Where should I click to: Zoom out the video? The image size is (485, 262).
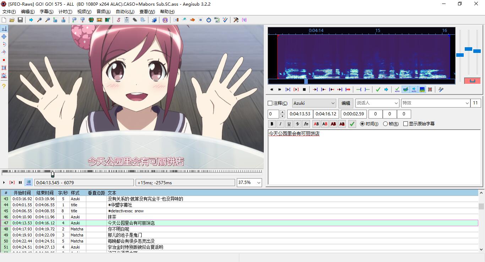(48, 20)
